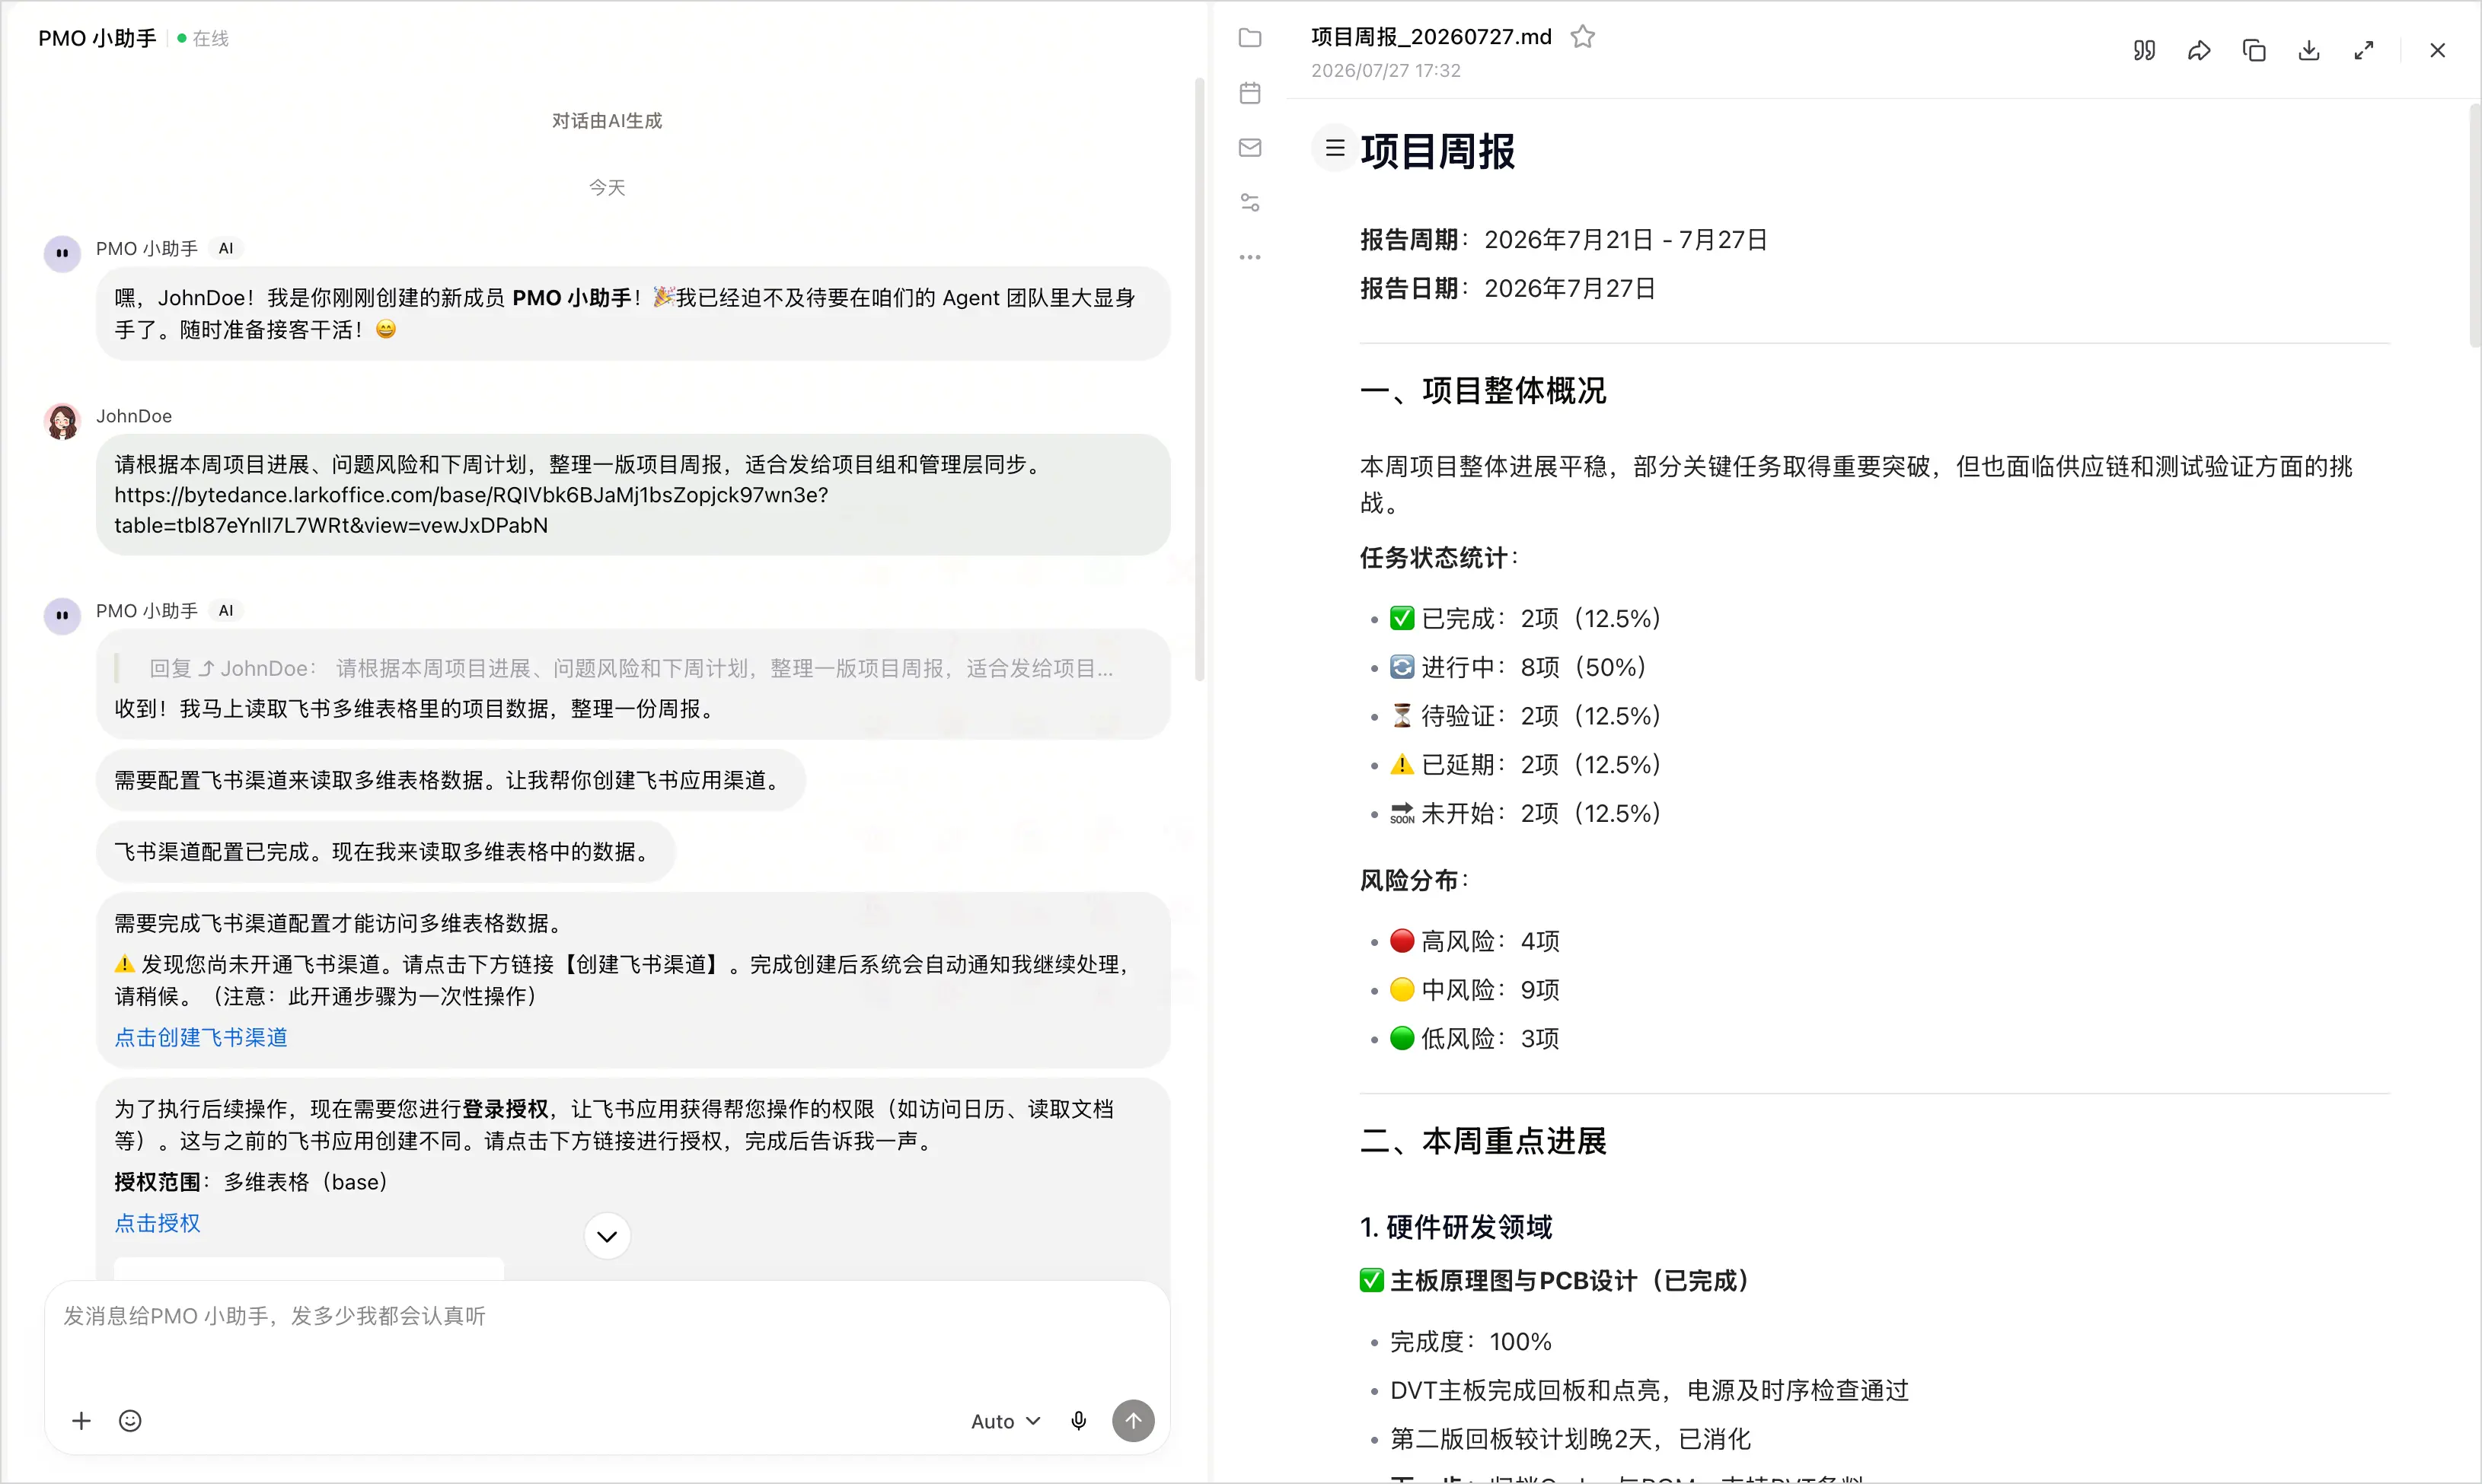
Task: Click the quote icon in document toolbar
Action: 2144,50
